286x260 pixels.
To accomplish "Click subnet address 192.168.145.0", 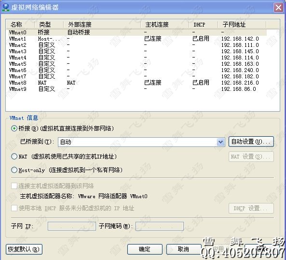I will pyautogui.click(x=240, y=51).
